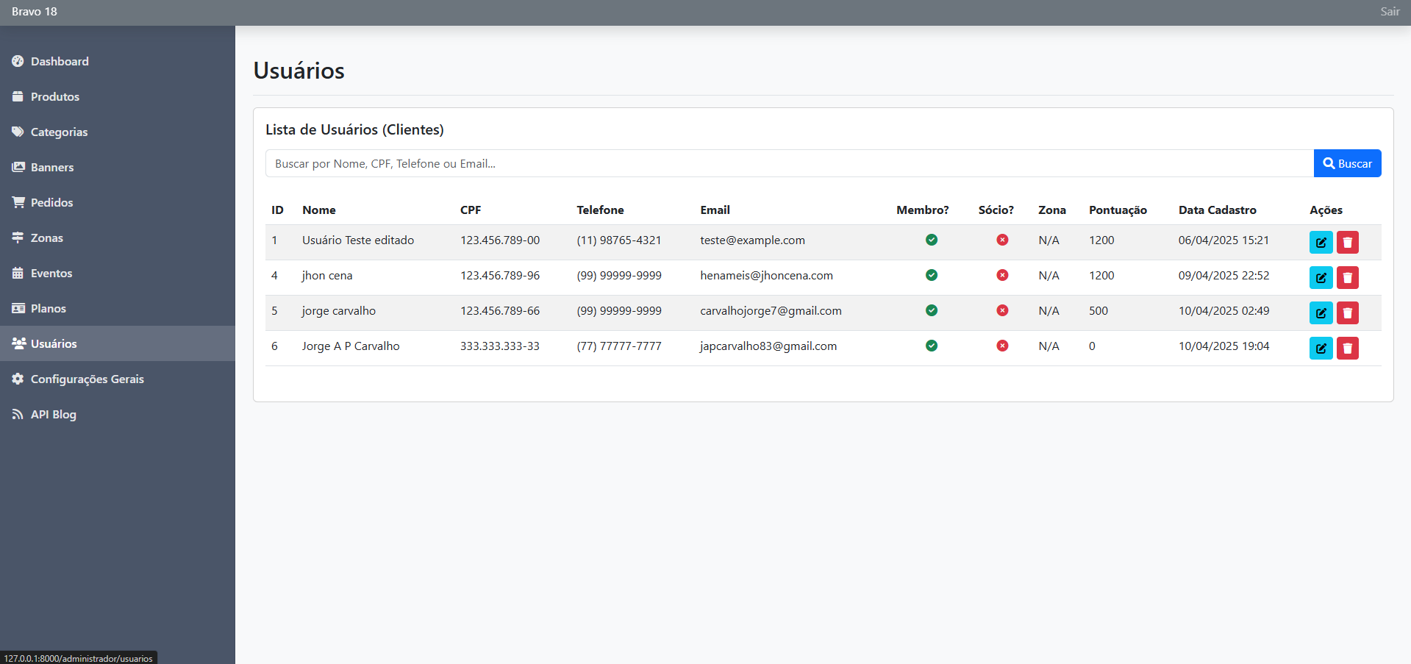Navigate to Banners section
This screenshot has width=1411, height=664.
coord(118,167)
